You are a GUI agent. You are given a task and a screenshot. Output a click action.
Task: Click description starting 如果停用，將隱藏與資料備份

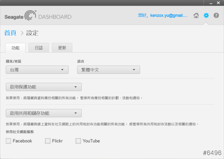click(x=74, y=98)
